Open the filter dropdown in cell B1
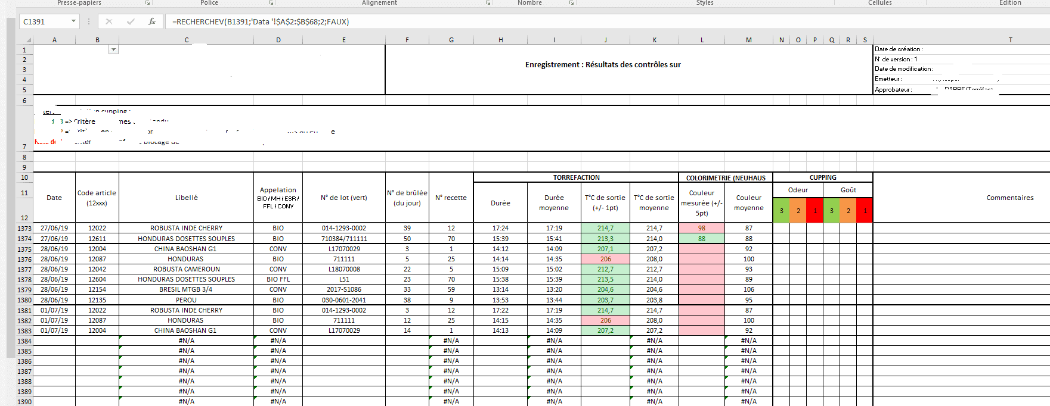The image size is (1050, 406). [x=113, y=49]
